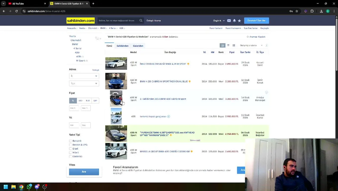The width and height of the screenshot is (338, 191).
Task: Click the site search text box
Action: coord(118,20)
